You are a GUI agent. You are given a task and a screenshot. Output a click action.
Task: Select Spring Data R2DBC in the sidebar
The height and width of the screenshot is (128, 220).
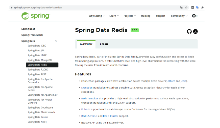click(x=38, y=70)
